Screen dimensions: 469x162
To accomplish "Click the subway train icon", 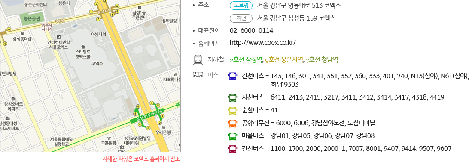I will [x=198, y=60].
